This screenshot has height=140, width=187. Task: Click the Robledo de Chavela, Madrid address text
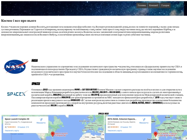pyautogui.click(x=122, y=123)
